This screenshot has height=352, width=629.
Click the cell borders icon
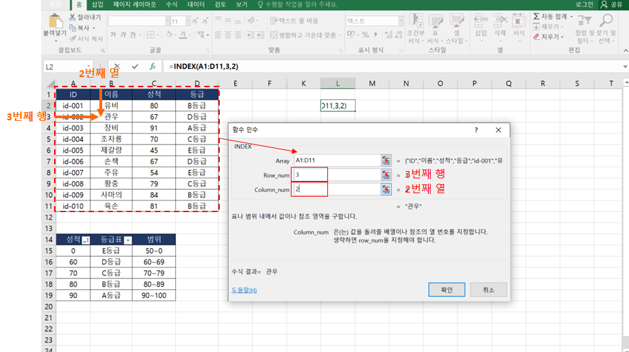click(150, 35)
